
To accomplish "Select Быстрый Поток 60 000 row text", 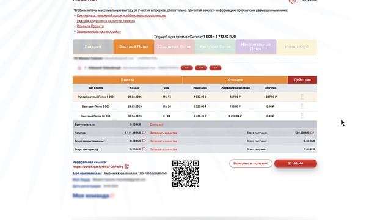I will tap(96, 116).
